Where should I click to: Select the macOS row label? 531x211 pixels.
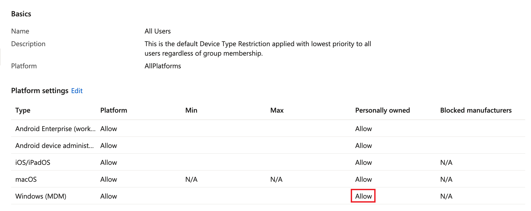pos(26,179)
